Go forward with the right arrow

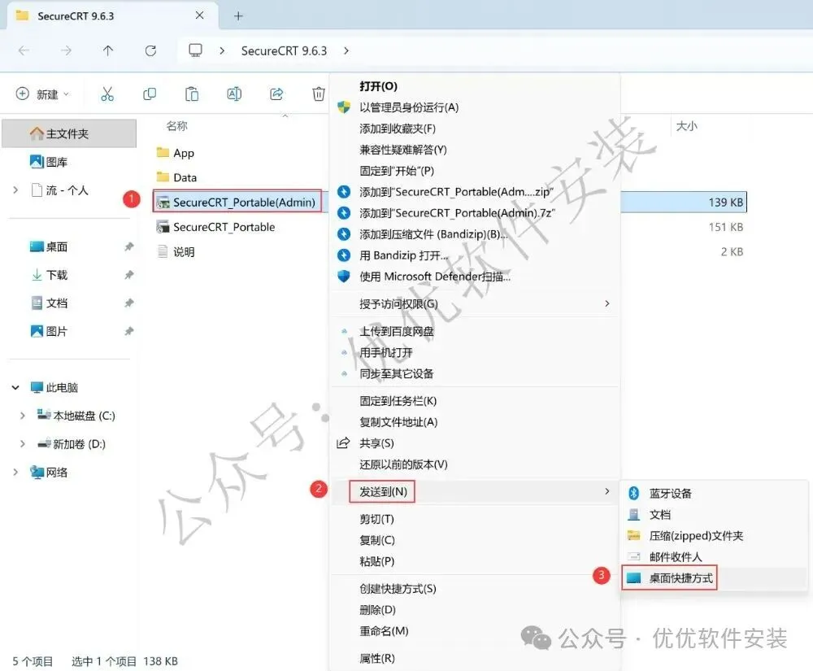pos(66,50)
